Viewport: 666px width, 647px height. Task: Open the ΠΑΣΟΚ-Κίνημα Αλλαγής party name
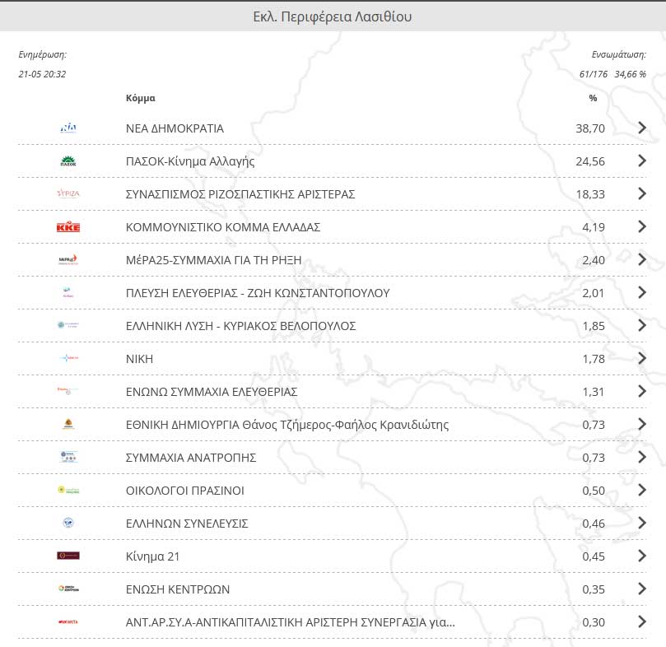pyautogui.click(x=190, y=161)
